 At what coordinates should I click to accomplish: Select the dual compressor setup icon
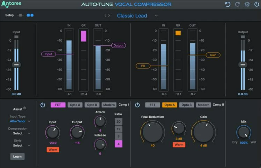tap(30, 15)
